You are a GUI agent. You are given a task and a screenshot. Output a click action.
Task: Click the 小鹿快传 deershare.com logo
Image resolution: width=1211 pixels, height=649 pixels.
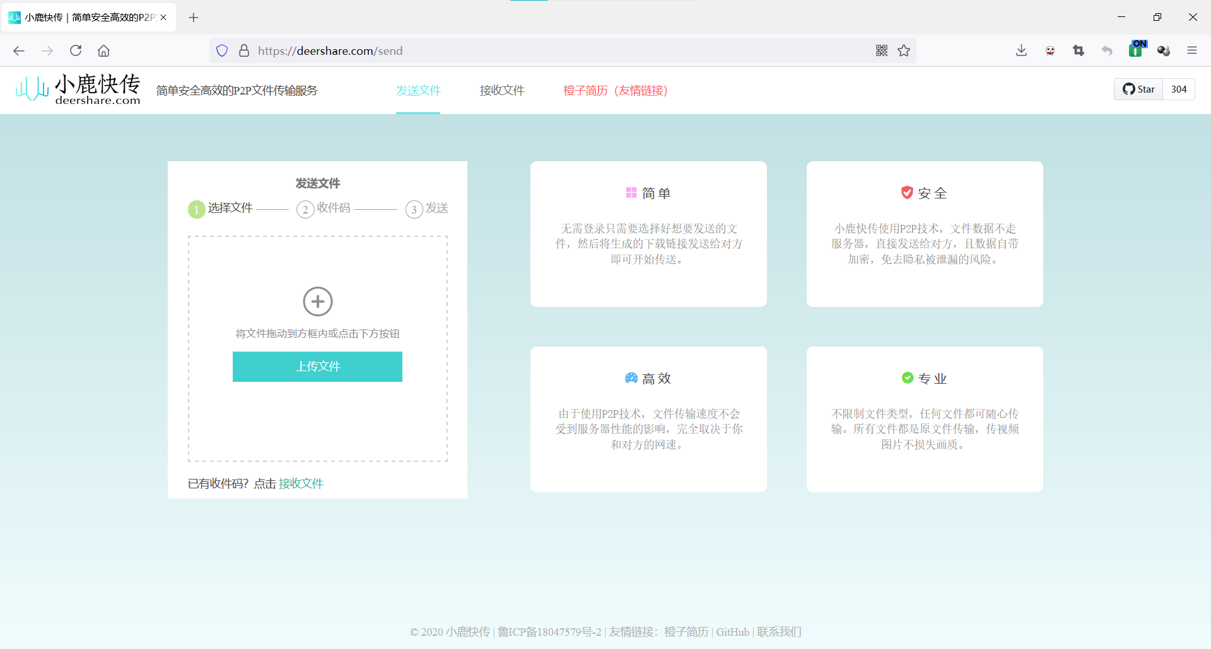(x=78, y=89)
